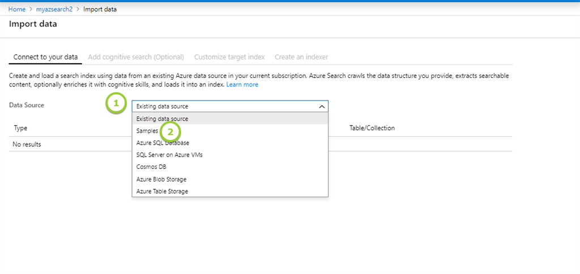580x274 pixels.
Task: Click the Data Source field label
Action: (x=26, y=105)
